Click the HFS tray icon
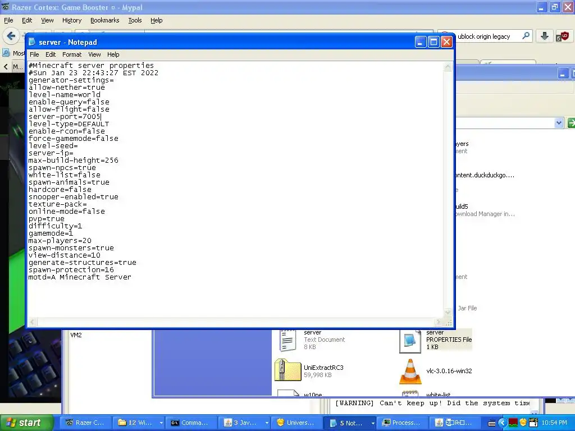This screenshot has height=431, width=575. pyautogui.click(x=533, y=423)
